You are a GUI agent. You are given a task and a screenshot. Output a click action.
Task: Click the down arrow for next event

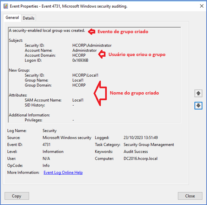click(x=198, y=106)
